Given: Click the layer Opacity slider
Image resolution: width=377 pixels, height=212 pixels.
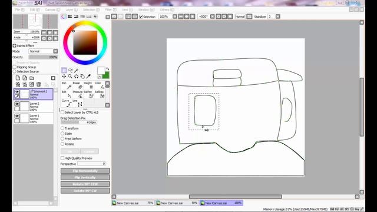Looking at the screenshot, I should (43, 57).
